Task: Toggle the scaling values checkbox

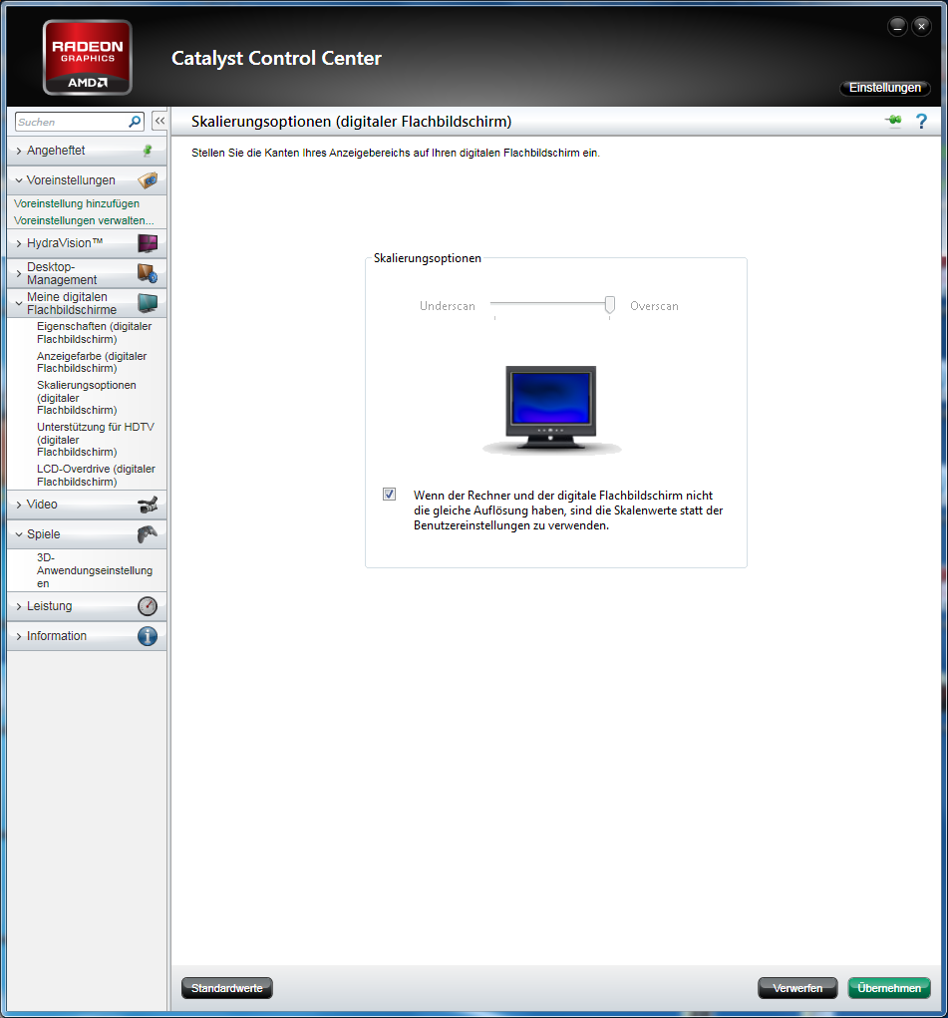Action: pos(389,495)
